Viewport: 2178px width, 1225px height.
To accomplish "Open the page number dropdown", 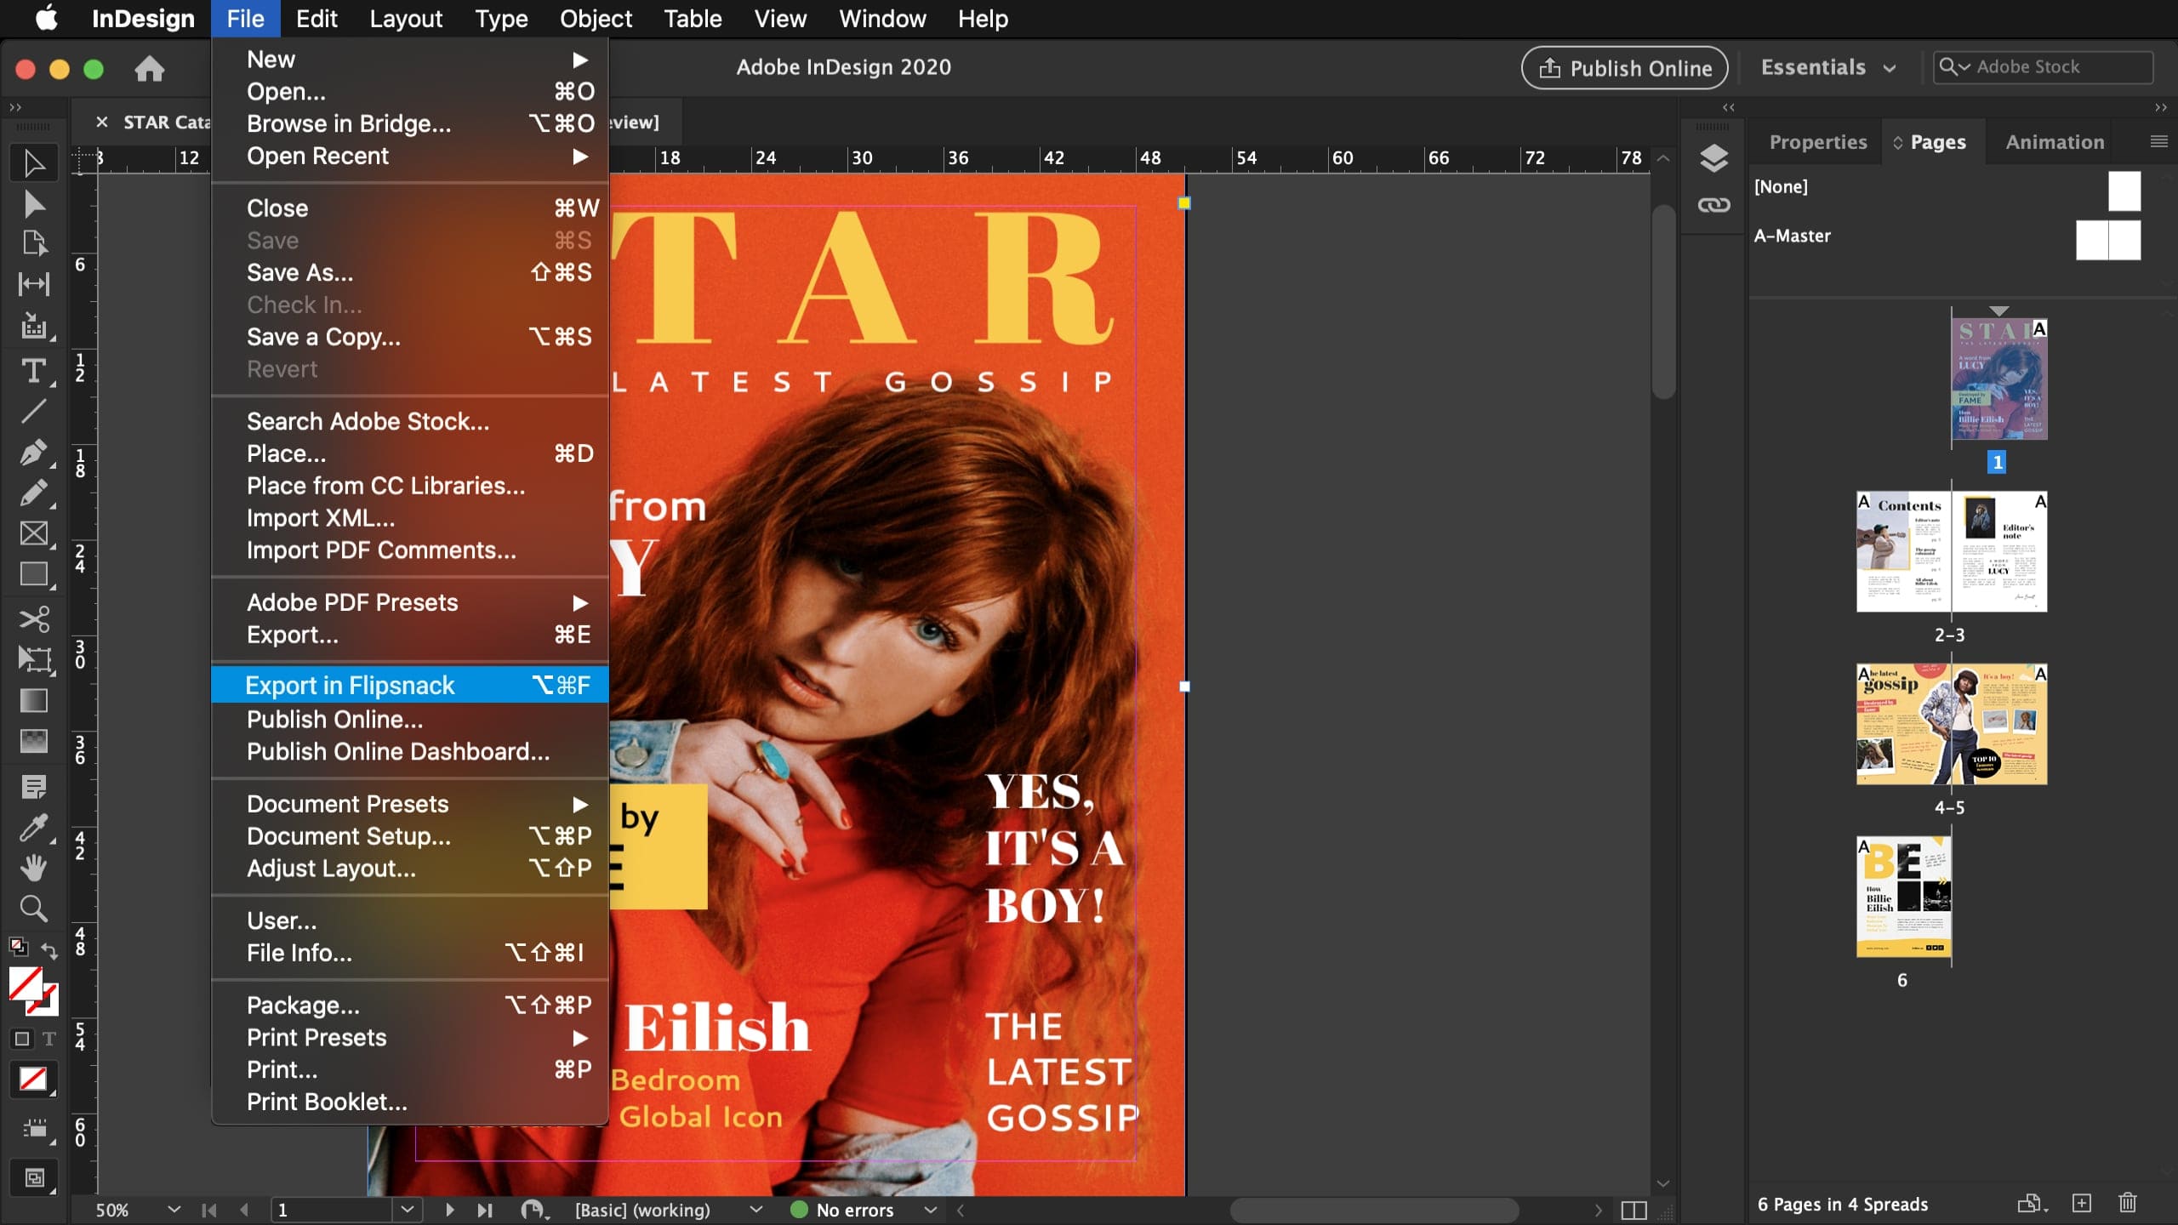I will [x=407, y=1210].
